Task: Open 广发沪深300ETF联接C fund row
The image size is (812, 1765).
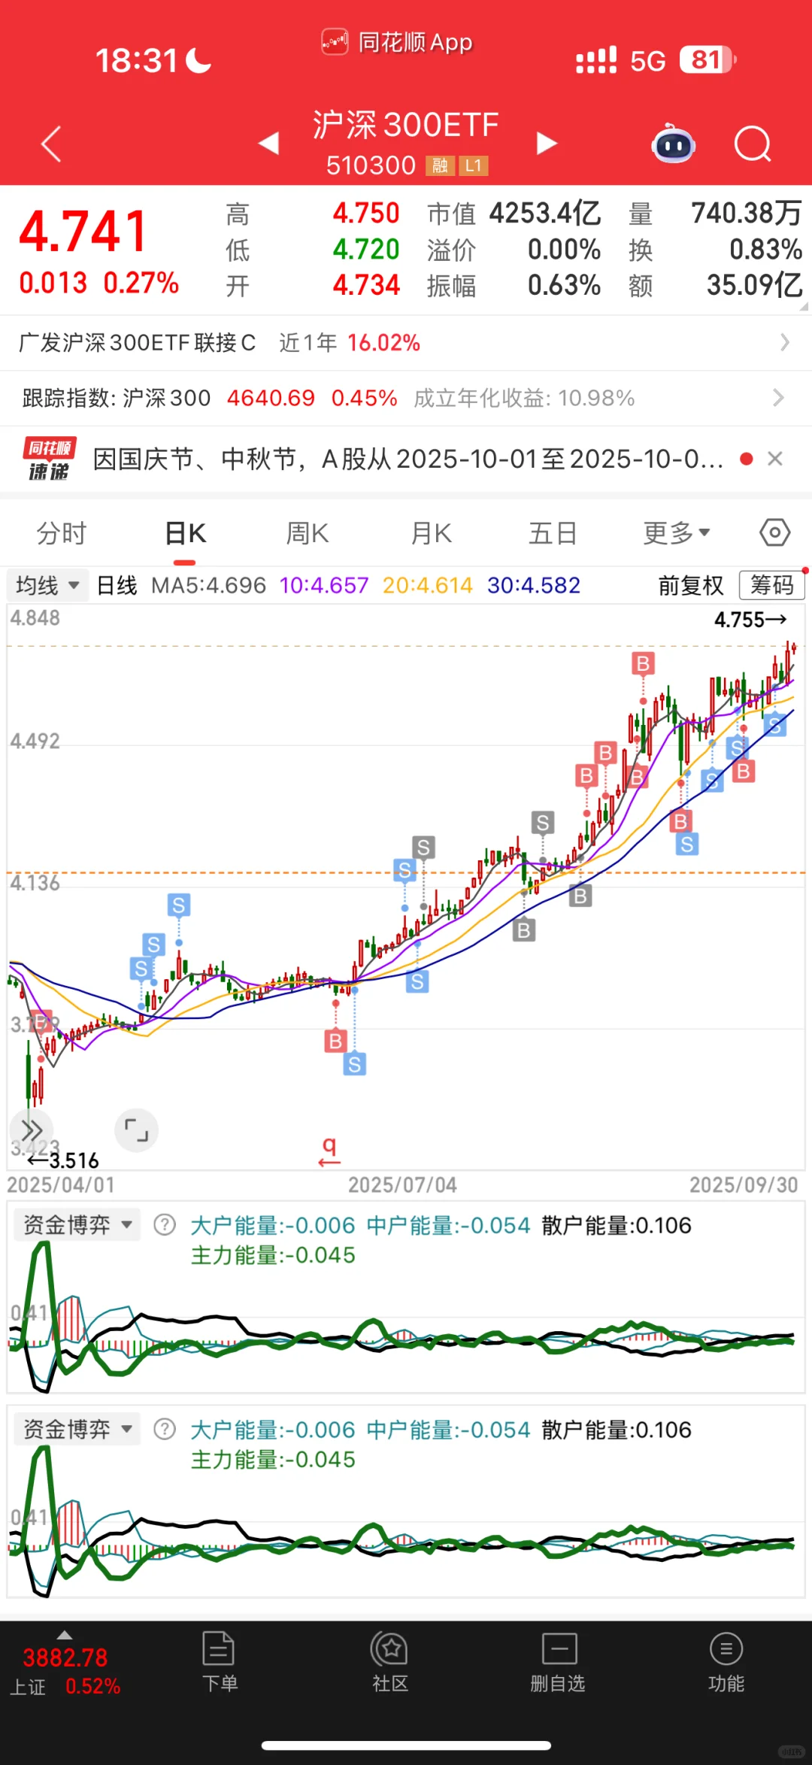Action: coord(406,343)
